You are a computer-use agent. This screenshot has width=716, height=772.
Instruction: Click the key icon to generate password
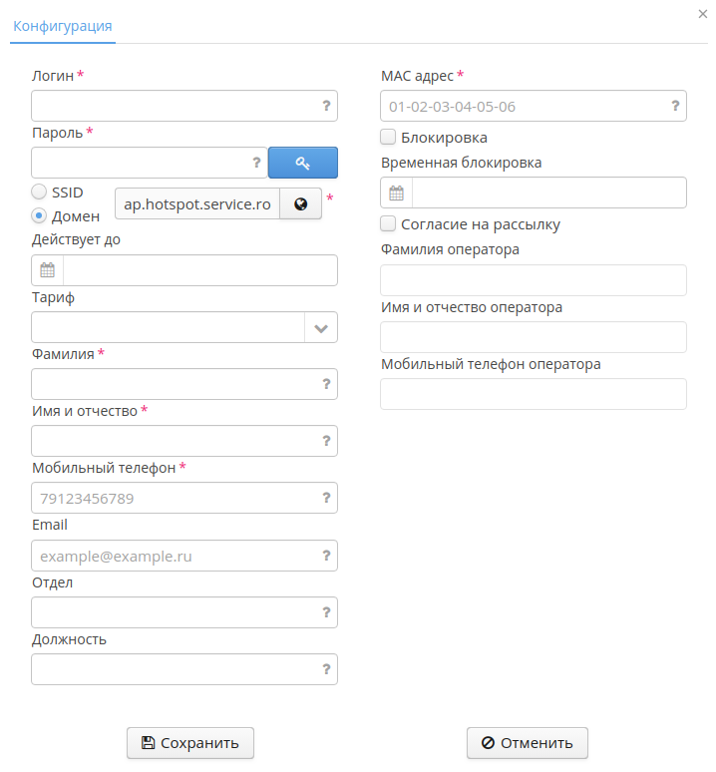click(x=303, y=163)
